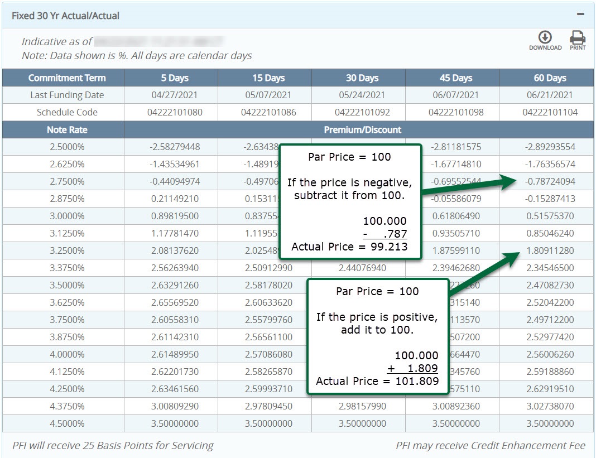Viewport: 596px width, 458px height.
Task: Select the 60 Days column header
Action: [x=550, y=78]
